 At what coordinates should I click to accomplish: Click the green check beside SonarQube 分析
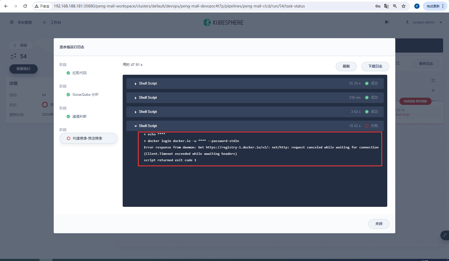pos(68,94)
